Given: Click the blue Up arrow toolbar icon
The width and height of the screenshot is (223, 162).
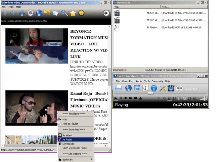Looking at the screenshot, I should click(x=22, y=13).
